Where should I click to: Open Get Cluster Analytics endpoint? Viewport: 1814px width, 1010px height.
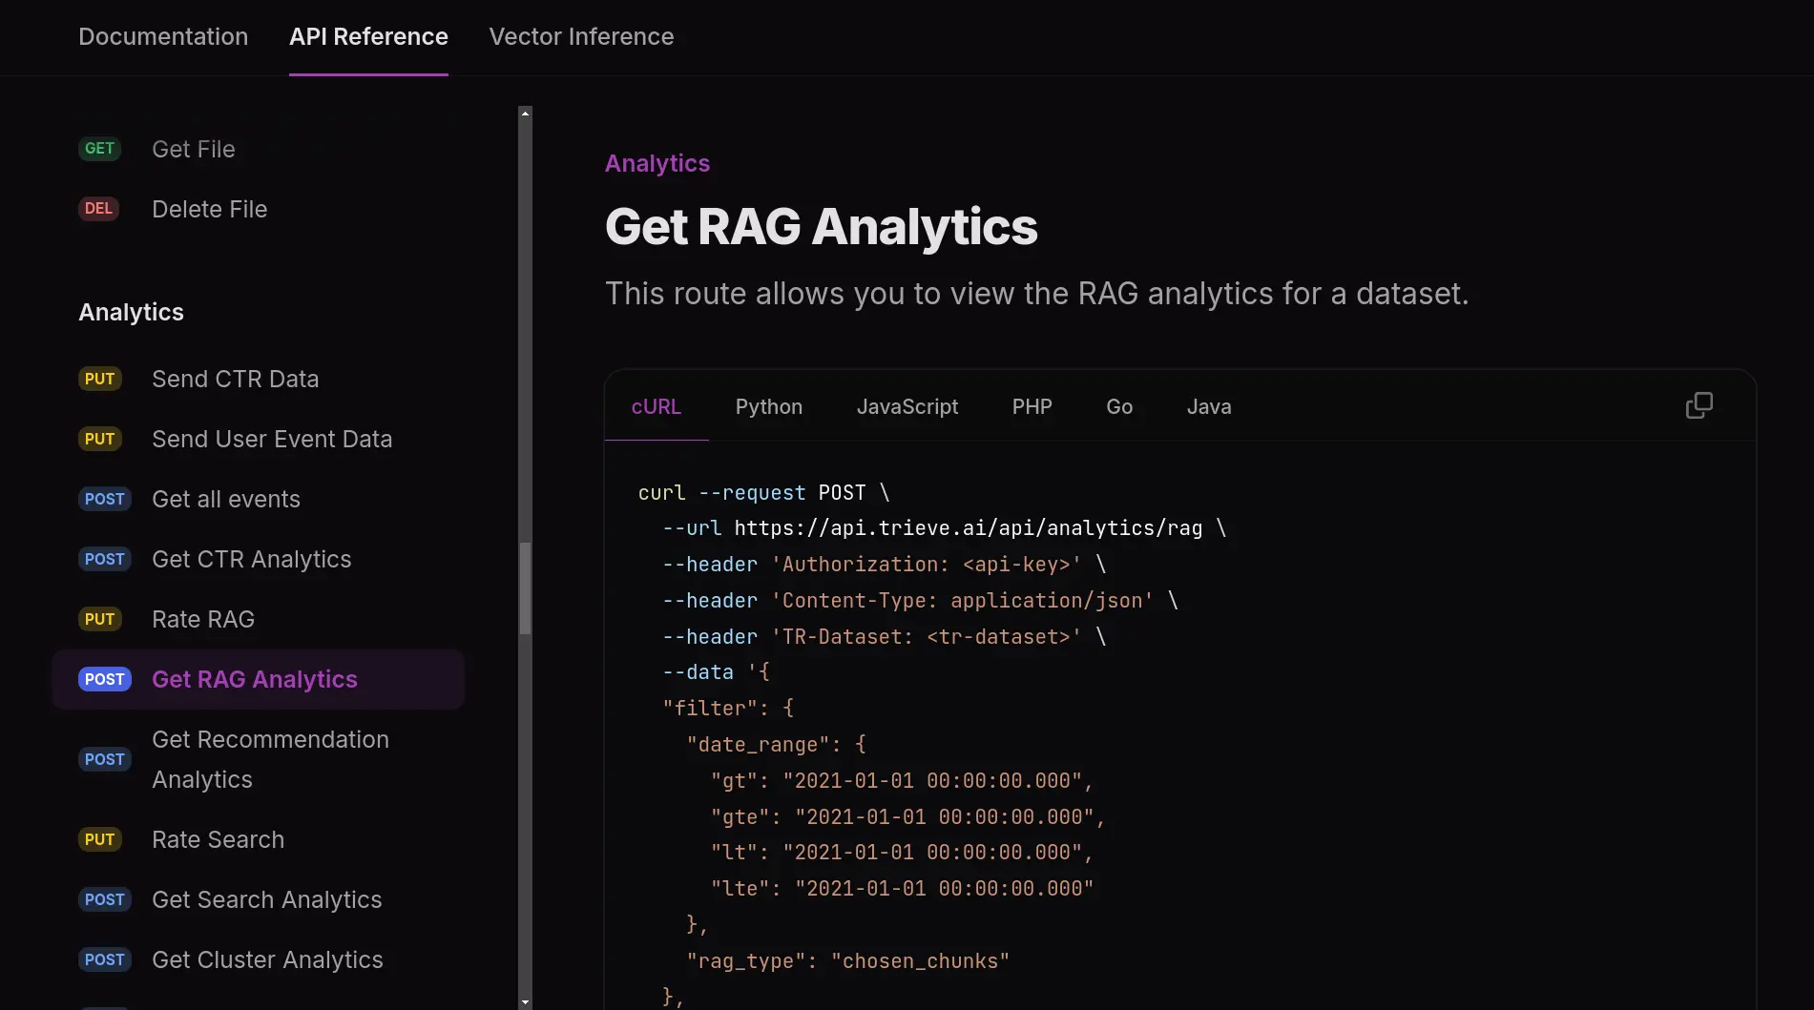pos(268,959)
